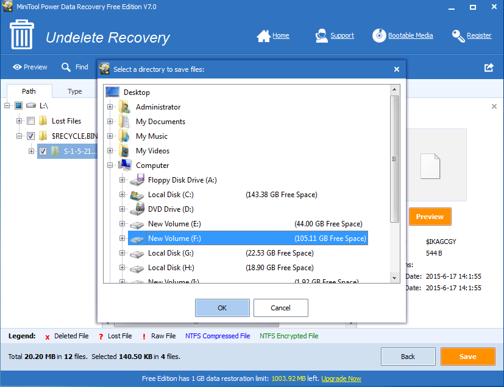Select the My Documents folder icon
The width and height of the screenshot is (504, 387).
tap(124, 122)
